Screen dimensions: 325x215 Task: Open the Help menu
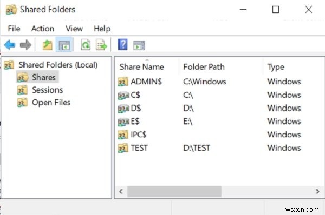pos(102,29)
